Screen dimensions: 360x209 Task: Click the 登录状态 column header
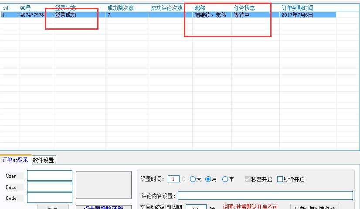pos(65,8)
